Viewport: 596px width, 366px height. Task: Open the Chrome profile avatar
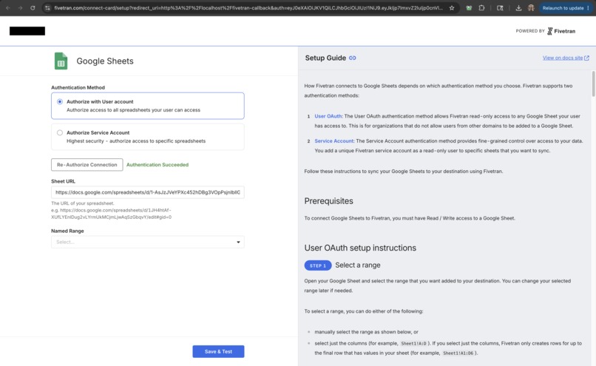[531, 7]
